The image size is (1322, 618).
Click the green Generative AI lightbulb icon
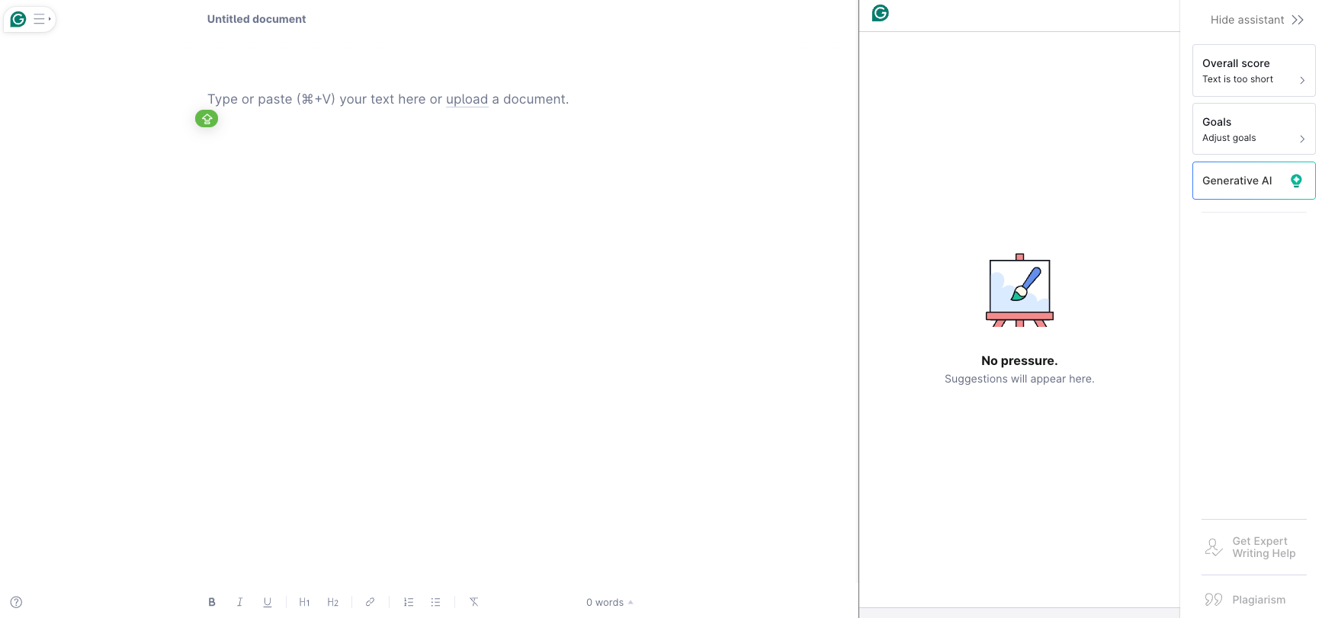1296,181
